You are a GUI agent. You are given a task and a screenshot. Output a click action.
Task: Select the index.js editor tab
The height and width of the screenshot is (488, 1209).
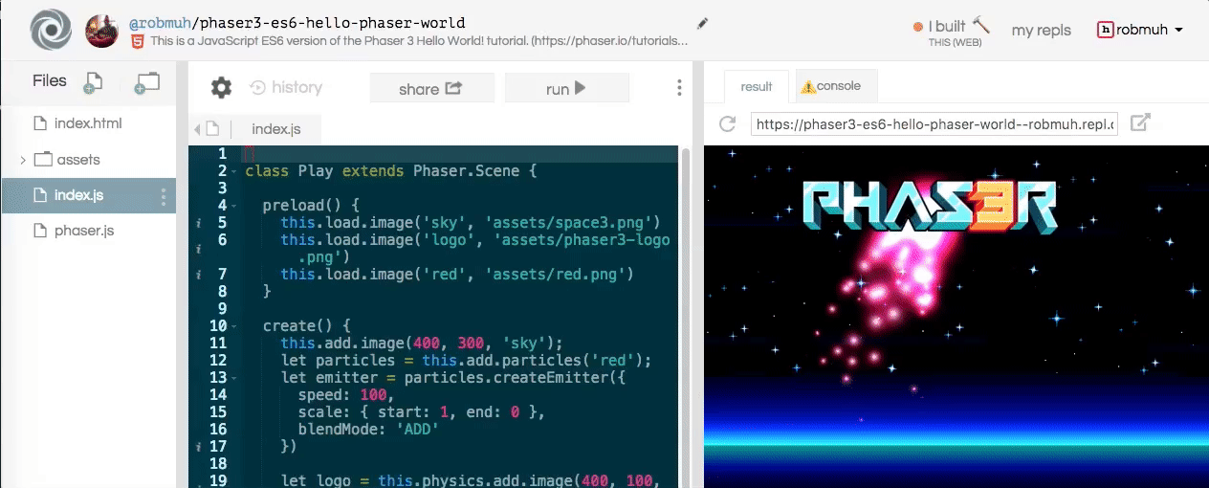click(x=275, y=129)
